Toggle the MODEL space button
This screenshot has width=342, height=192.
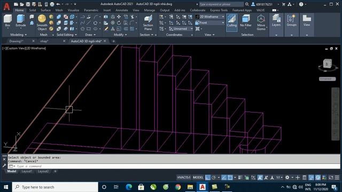click(x=198, y=178)
